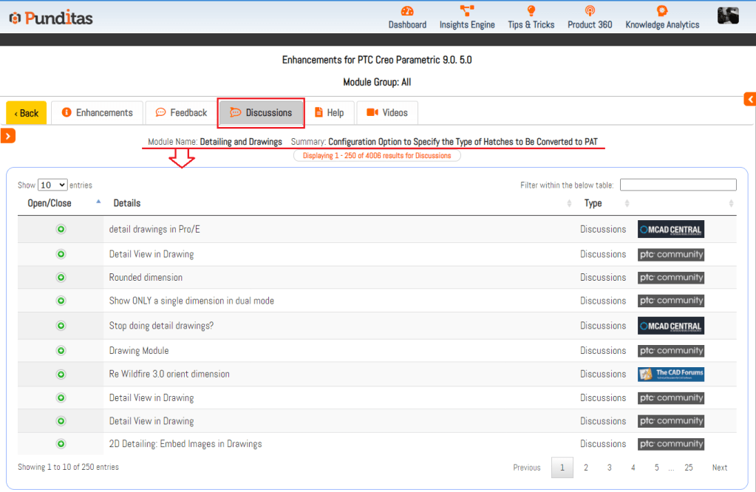Image resolution: width=756 pixels, height=492 pixels.
Task: Click the Insights Engine icon
Action: (467, 11)
